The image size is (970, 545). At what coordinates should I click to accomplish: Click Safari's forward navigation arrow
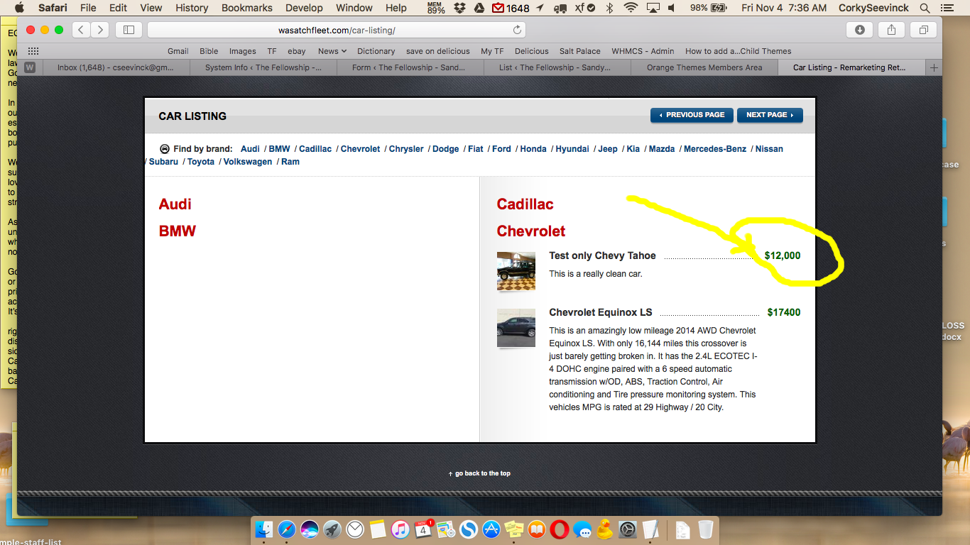100,30
